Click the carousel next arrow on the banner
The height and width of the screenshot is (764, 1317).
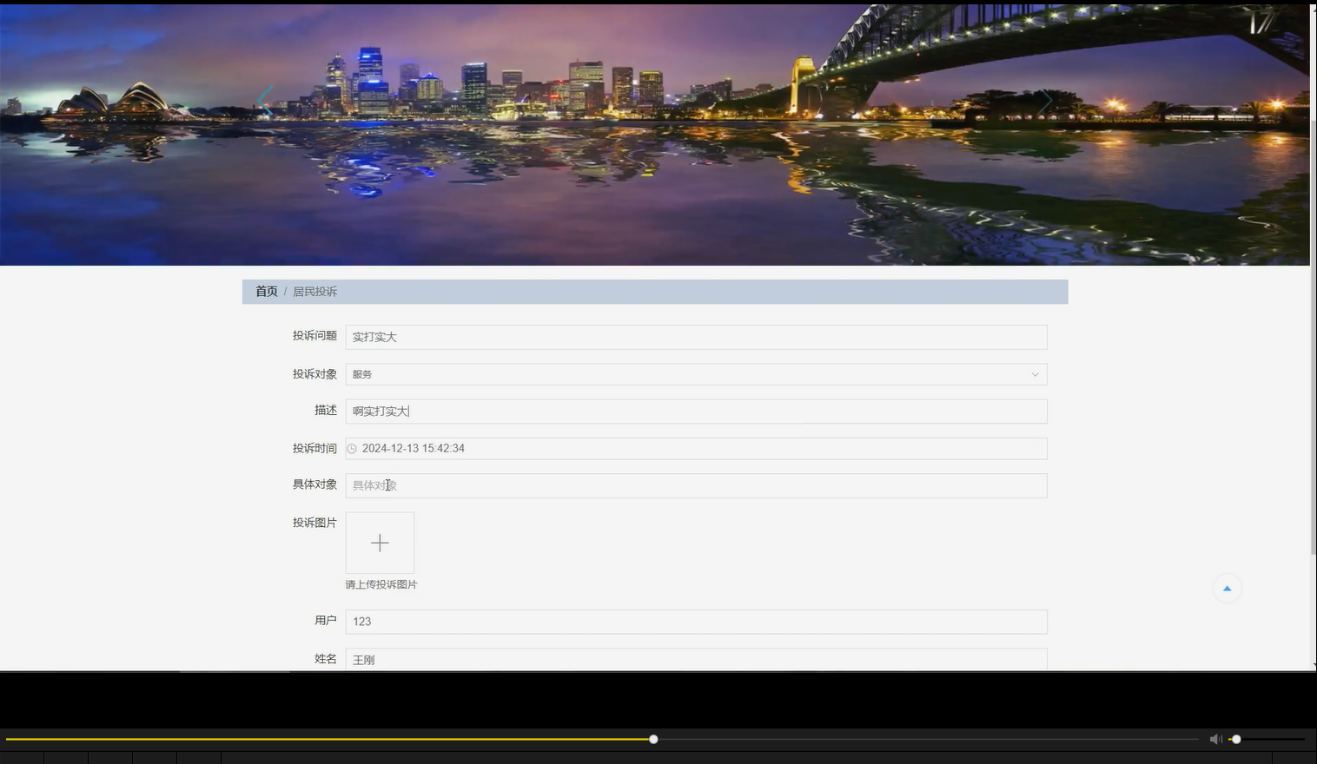pyautogui.click(x=1046, y=100)
